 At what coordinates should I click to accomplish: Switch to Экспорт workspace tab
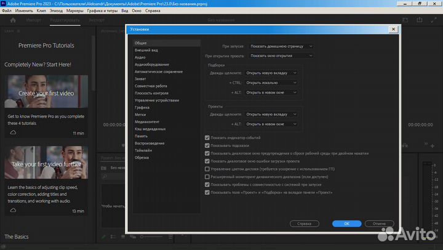point(97,20)
